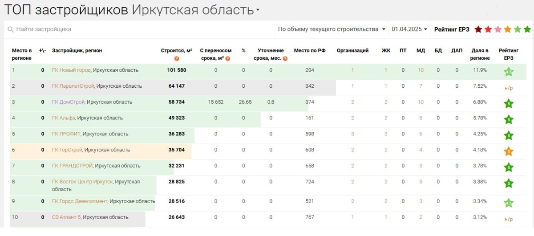
Task: Open ГК ДомСтрой developer link
Action: tap(68, 102)
